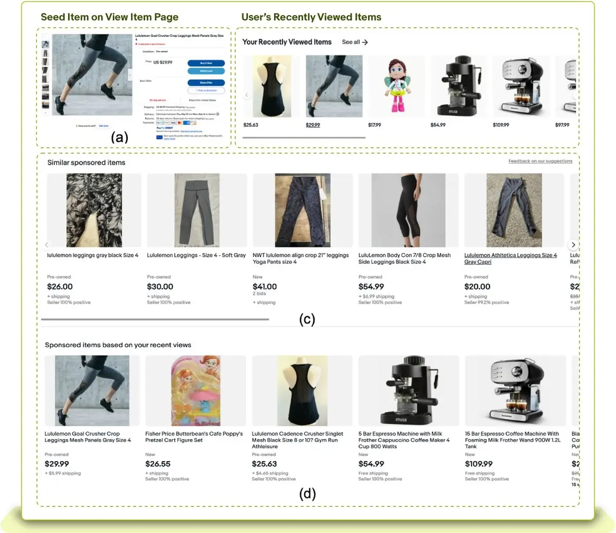Click previous arrow in Similar sponsored items
The image size is (616, 533).
tap(47, 245)
